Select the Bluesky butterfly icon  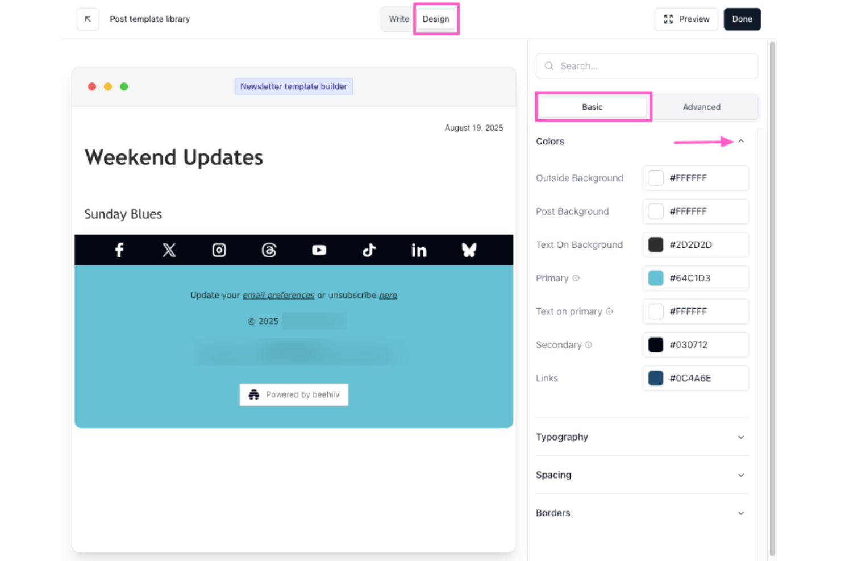(469, 250)
